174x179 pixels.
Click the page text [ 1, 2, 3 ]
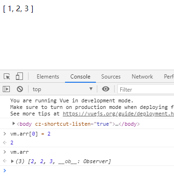coord(18,9)
